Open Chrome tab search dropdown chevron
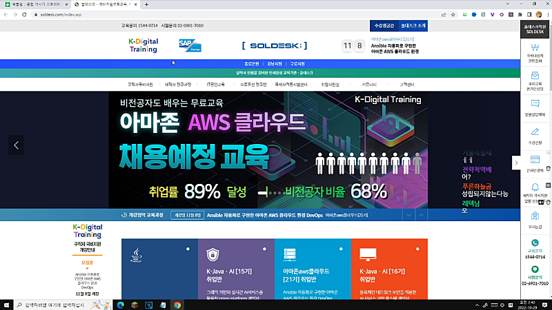 [507, 4]
